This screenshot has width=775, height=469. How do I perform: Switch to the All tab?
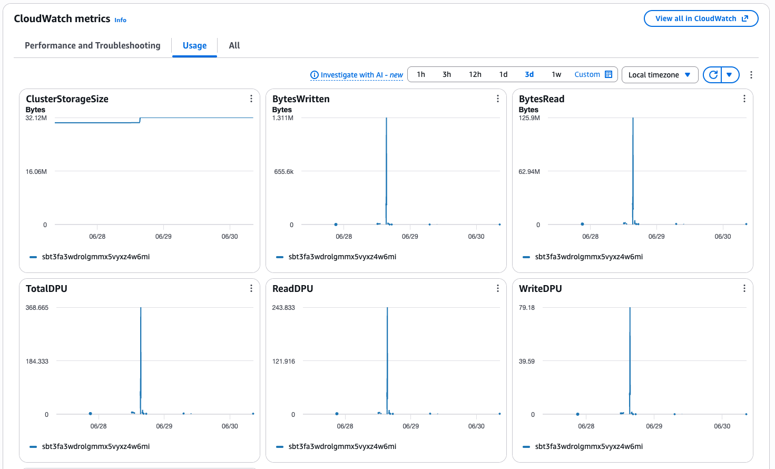(234, 45)
